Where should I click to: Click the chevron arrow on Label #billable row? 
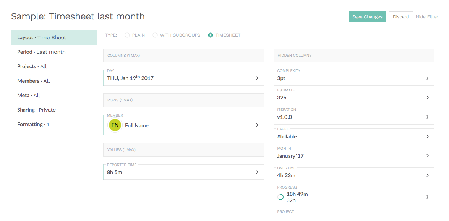click(x=427, y=136)
